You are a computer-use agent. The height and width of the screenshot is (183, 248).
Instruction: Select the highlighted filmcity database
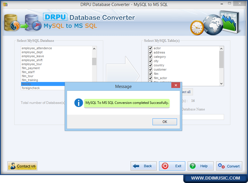[43, 84]
